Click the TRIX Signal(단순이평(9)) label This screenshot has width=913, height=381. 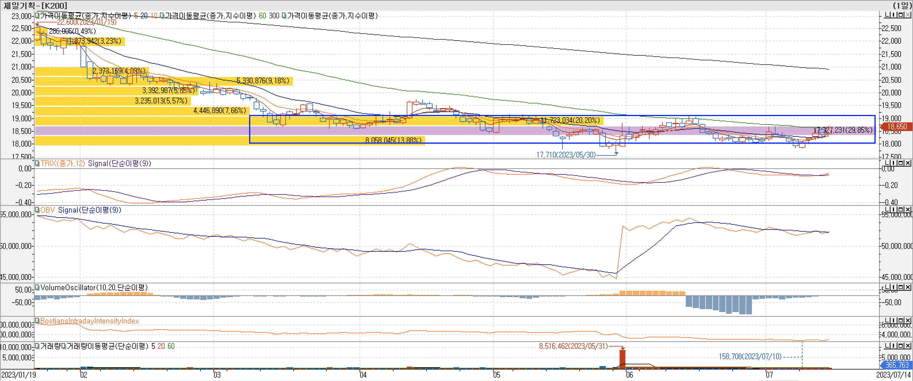[x=119, y=163]
